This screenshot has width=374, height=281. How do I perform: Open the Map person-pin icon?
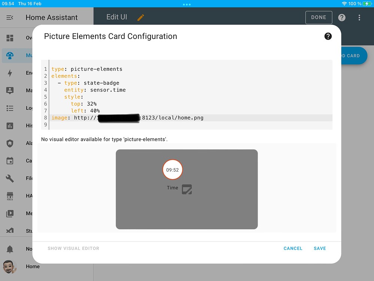point(10,91)
